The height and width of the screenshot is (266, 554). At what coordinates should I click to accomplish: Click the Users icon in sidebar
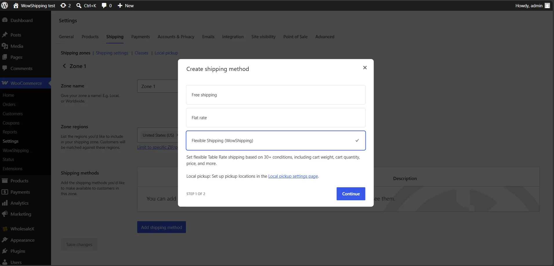click(x=5, y=262)
